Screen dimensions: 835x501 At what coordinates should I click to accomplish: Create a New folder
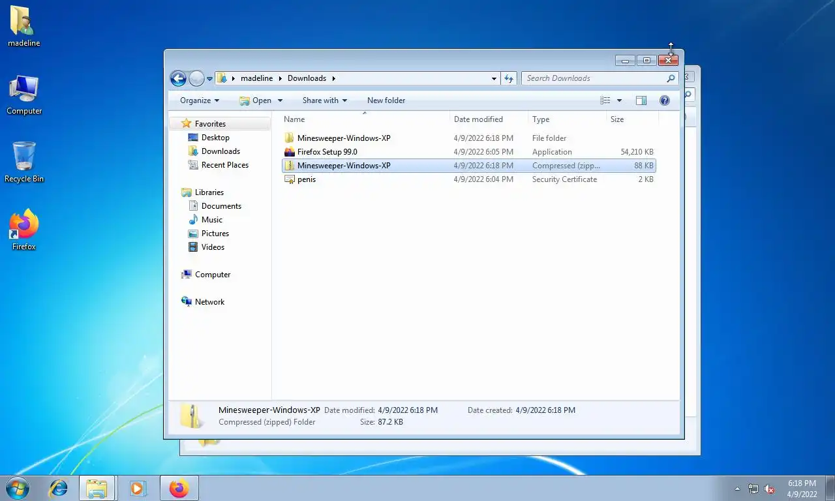coord(386,100)
